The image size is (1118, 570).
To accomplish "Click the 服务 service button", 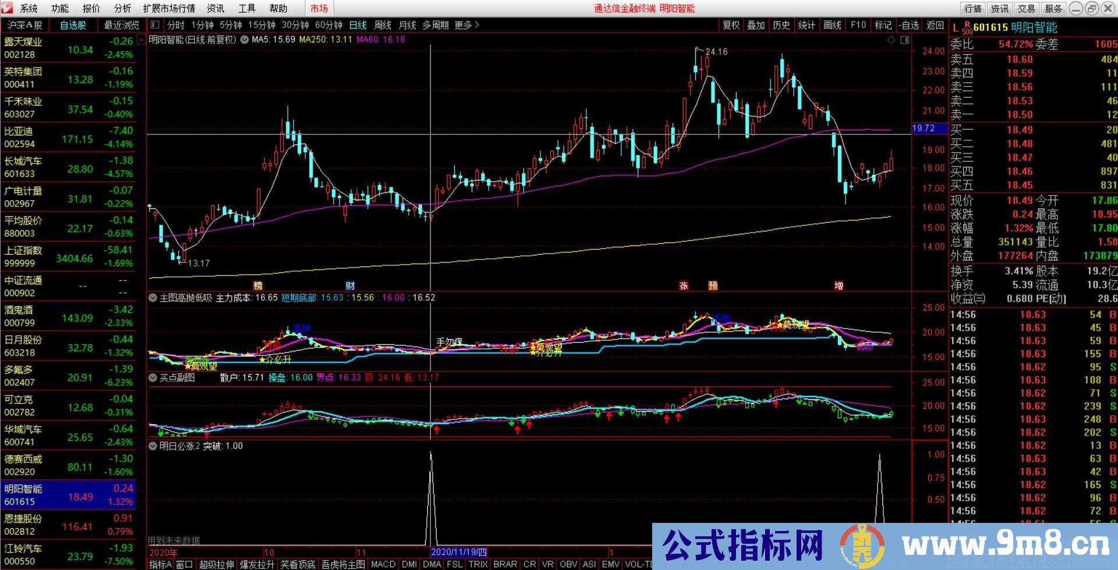I will click(1053, 9).
